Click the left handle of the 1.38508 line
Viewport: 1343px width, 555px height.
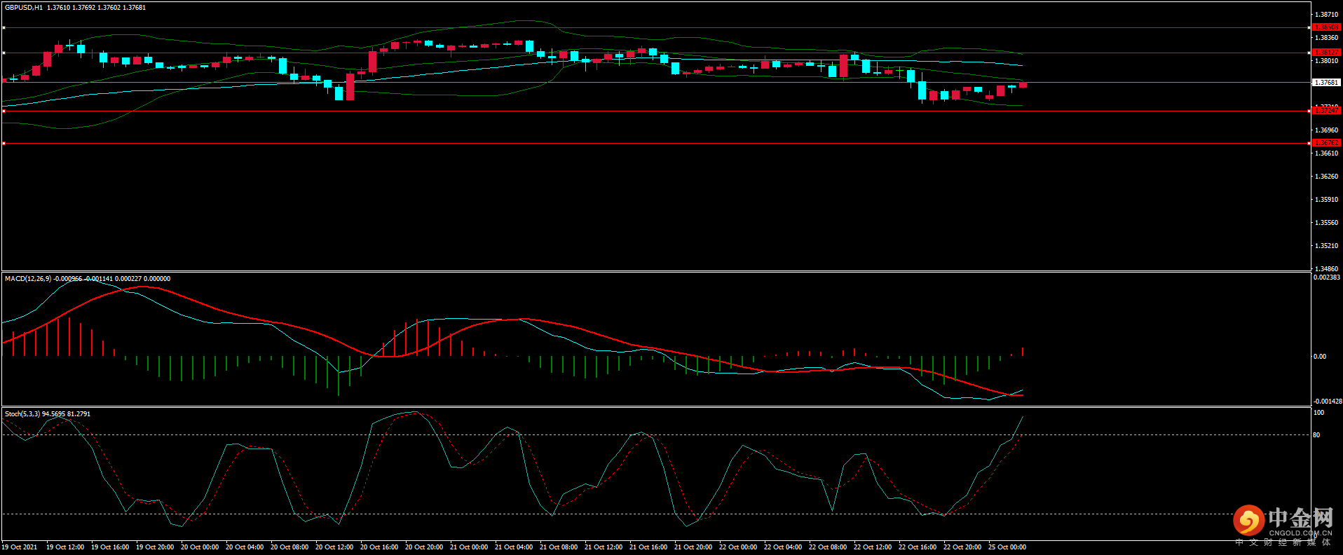[x=4, y=28]
